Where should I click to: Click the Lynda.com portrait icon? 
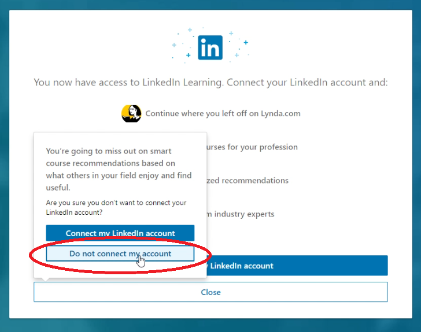click(131, 113)
